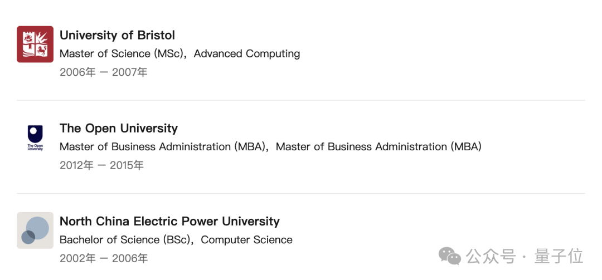Click the 公众号 watermark text
This screenshot has width=602, height=280.
491,256
